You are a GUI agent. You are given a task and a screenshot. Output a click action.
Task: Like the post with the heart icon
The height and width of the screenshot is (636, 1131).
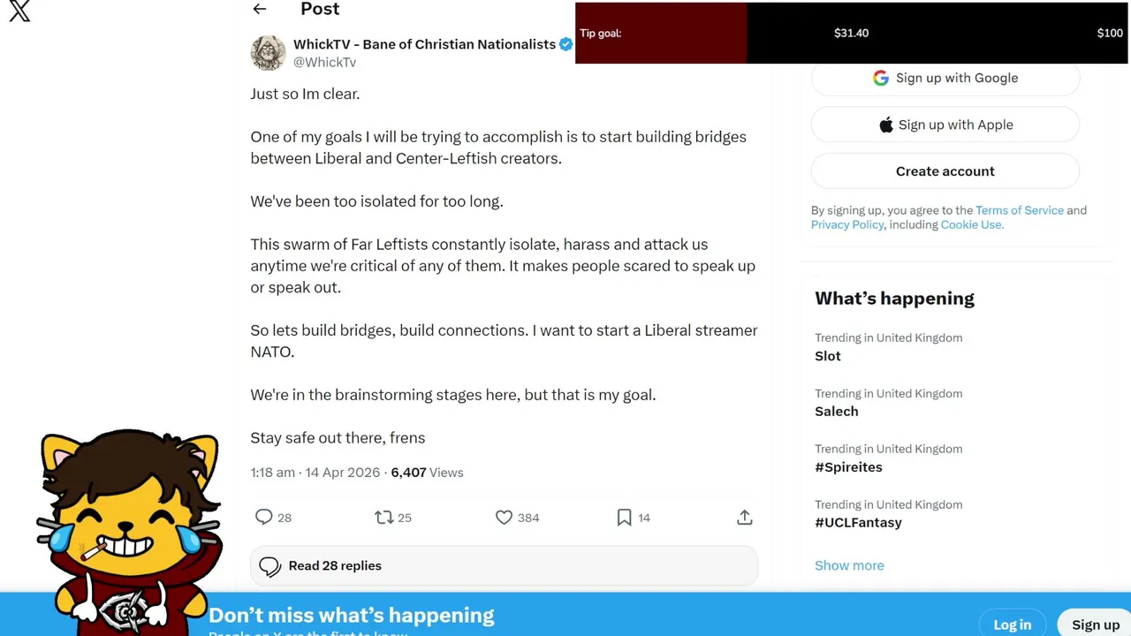point(504,518)
